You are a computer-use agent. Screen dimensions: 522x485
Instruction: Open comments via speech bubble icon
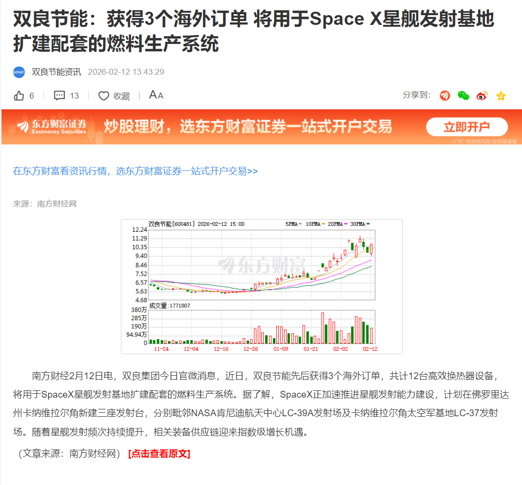(x=59, y=96)
